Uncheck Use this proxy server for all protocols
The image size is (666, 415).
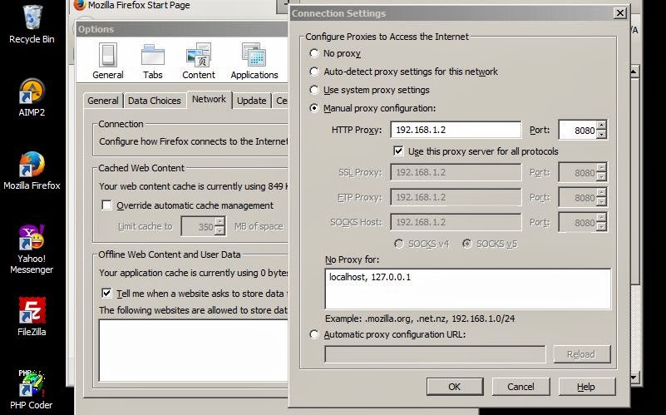398,151
